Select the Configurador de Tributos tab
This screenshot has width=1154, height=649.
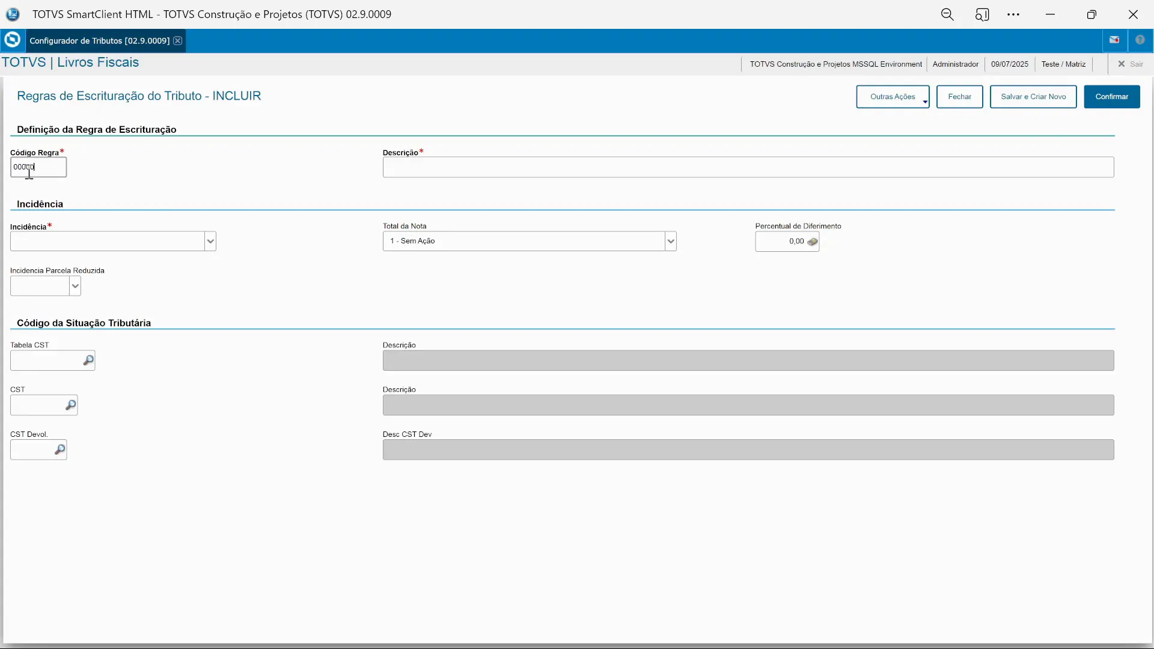(x=99, y=41)
